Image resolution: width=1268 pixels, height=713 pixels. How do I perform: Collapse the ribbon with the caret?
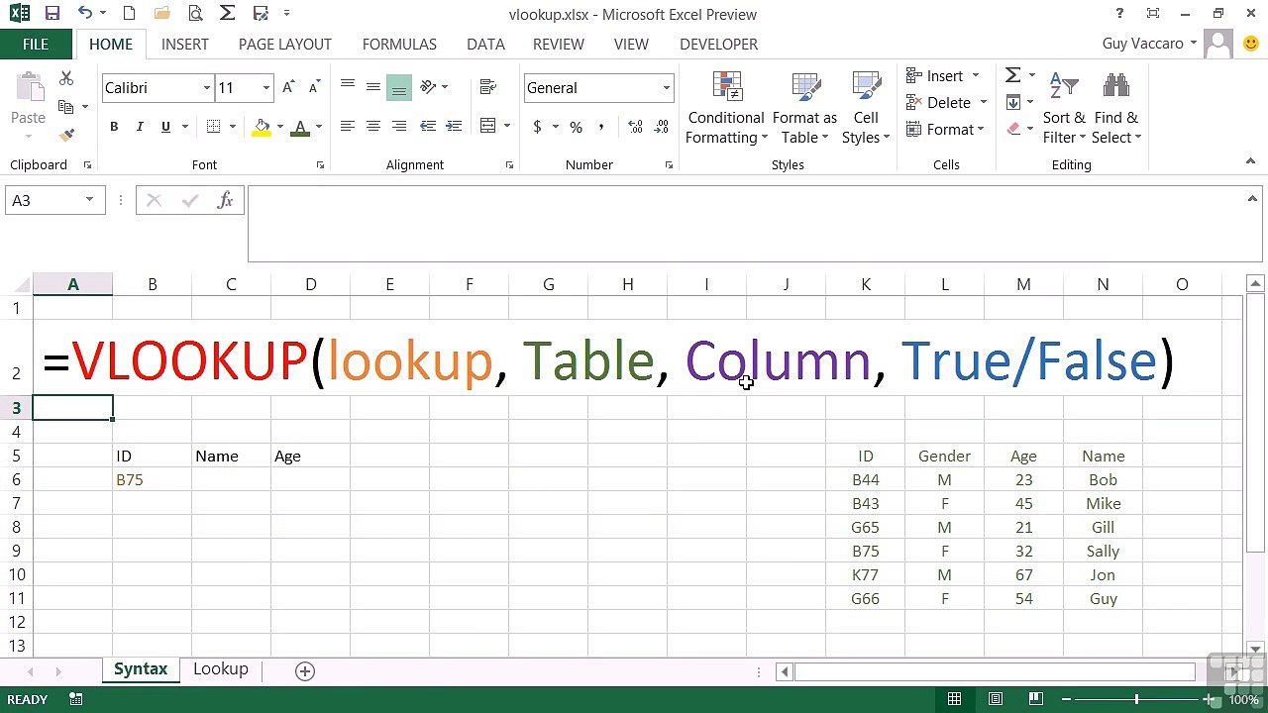(x=1250, y=161)
